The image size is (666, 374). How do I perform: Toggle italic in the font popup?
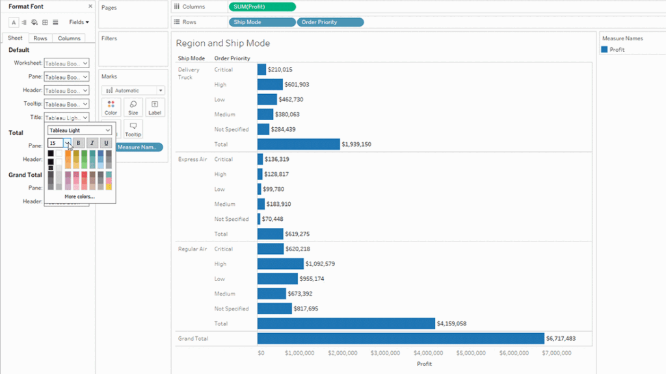(92, 142)
